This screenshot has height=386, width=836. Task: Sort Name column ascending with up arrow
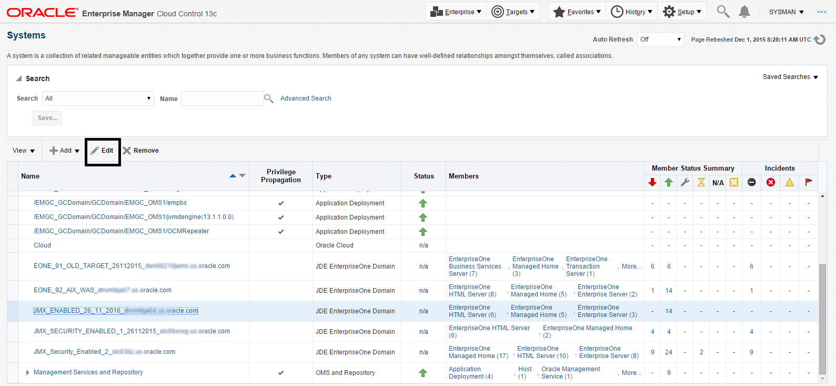[x=233, y=176]
